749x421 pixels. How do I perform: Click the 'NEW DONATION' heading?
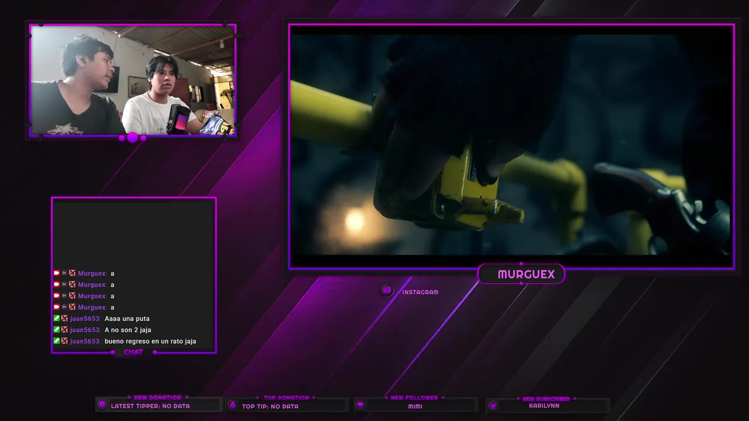[157, 398]
